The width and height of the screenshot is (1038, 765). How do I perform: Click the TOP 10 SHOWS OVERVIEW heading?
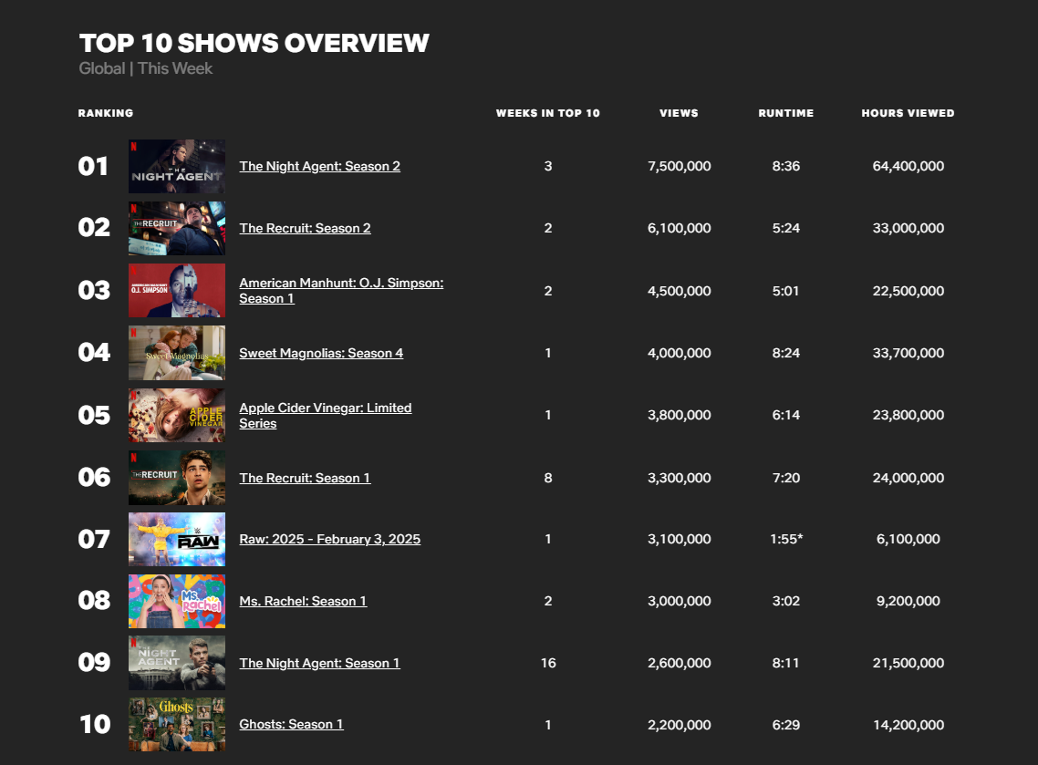click(x=254, y=43)
